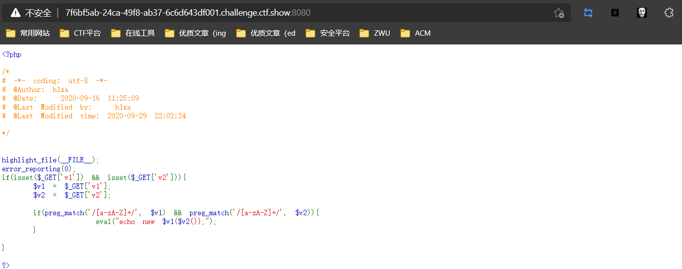Click the highlight_file(__FILE__); line
Image resolution: width=682 pixels, height=269 pixels.
click(x=50, y=160)
